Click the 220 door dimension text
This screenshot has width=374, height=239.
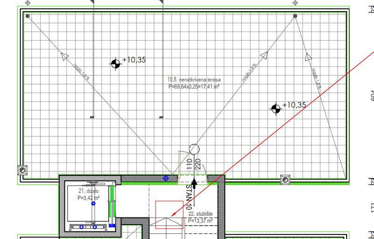(198, 164)
